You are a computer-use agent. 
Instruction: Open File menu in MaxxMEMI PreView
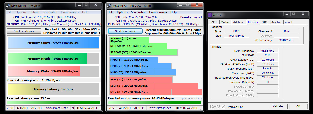click(x=10, y=12)
